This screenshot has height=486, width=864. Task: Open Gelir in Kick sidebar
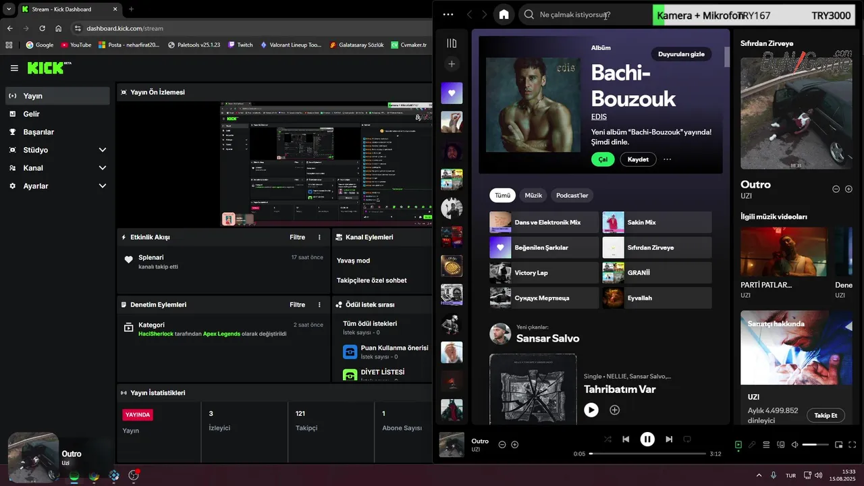coord(57,114)
